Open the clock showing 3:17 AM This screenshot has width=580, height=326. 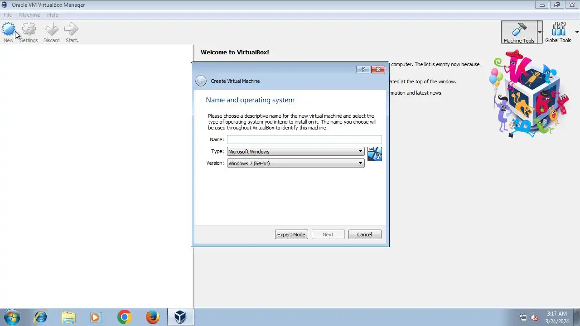pyautogui.click(x=557, y=317)
